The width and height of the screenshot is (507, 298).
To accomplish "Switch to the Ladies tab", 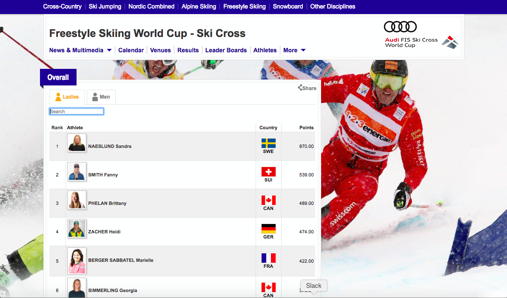I will [x=67, y=97].
